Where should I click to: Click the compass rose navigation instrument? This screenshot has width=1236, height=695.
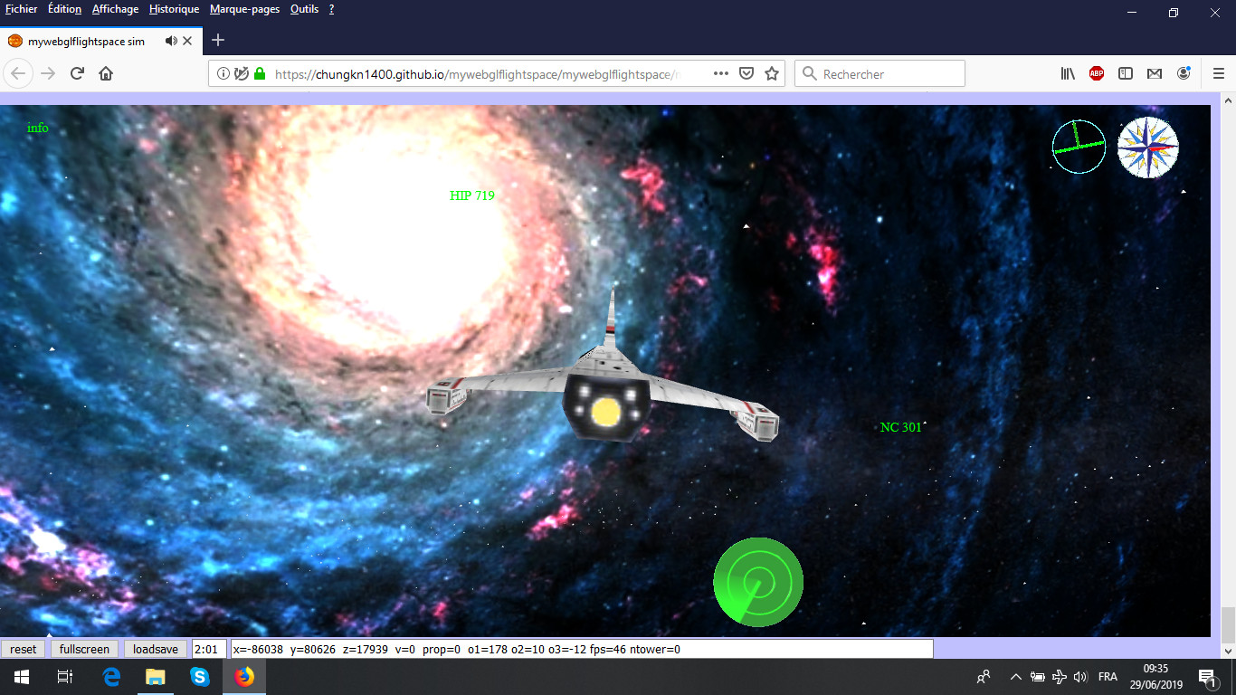pyautogui.click(x=1147, y=147)
